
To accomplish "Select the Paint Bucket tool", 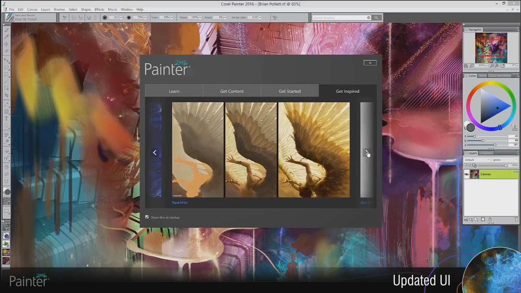I will (7, 44).
